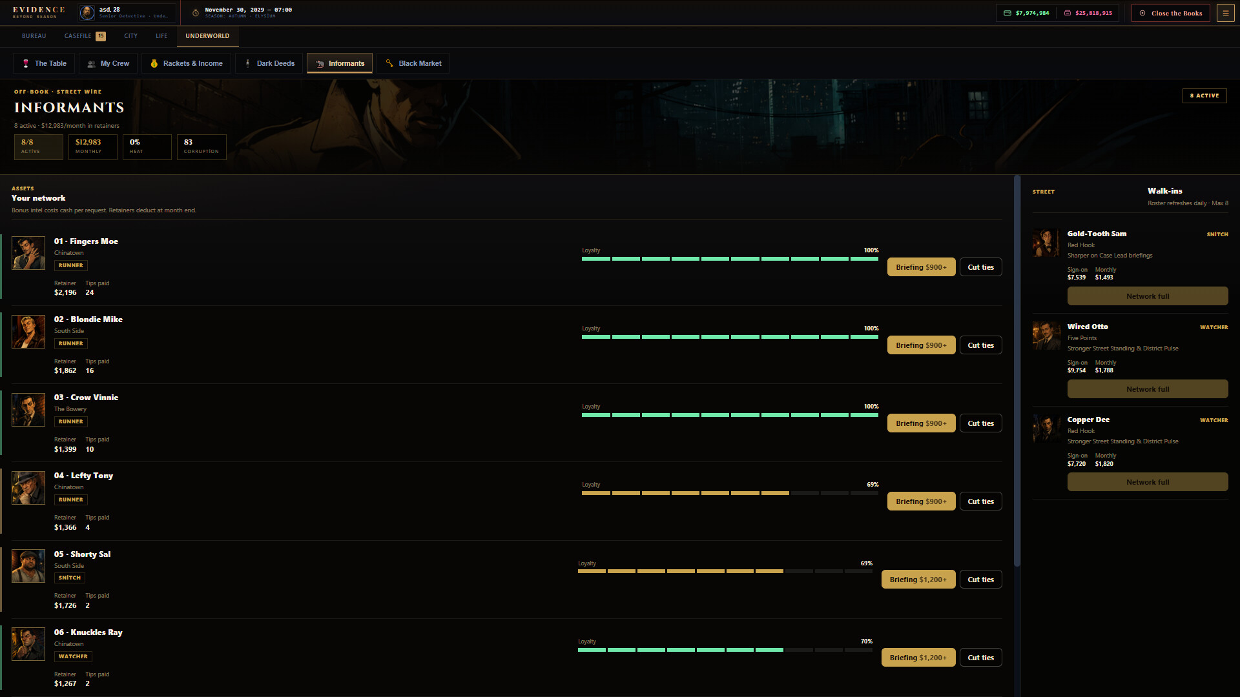The image size is (1240, 697).
Task: Click the figure icon on Dark Deeds
Action: pyautogui.click(x=247, y=63)
